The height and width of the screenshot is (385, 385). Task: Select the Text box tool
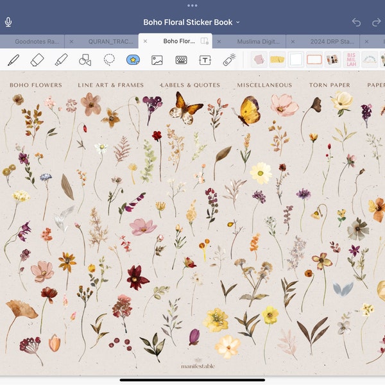(x=205, y=60)
